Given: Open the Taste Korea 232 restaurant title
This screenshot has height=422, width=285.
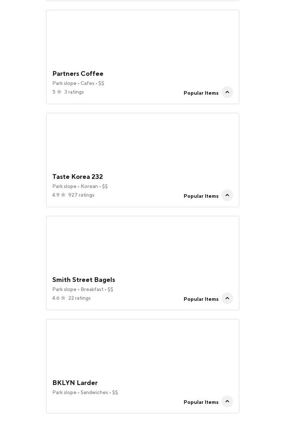Looking at the screenshot, I should (x=78, y=177).
